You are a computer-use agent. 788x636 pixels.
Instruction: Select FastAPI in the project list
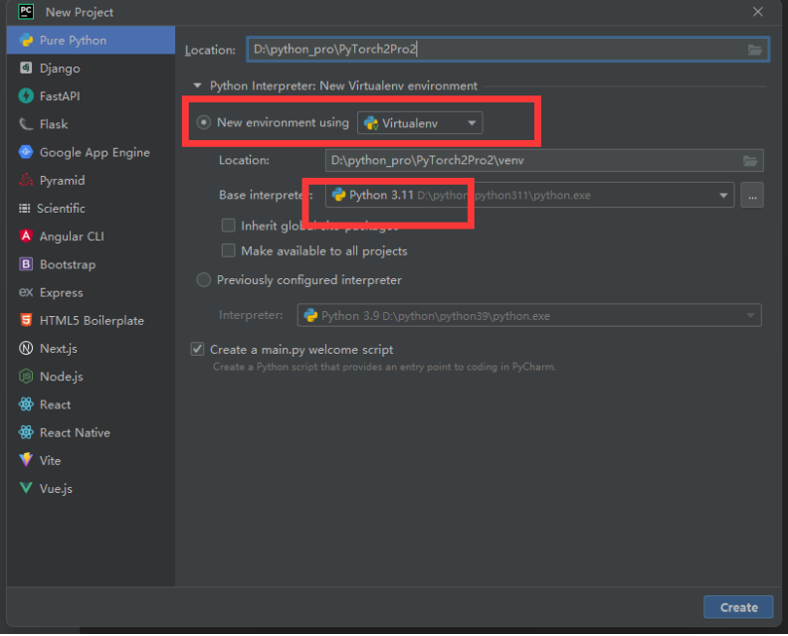[x=91, y=96]
